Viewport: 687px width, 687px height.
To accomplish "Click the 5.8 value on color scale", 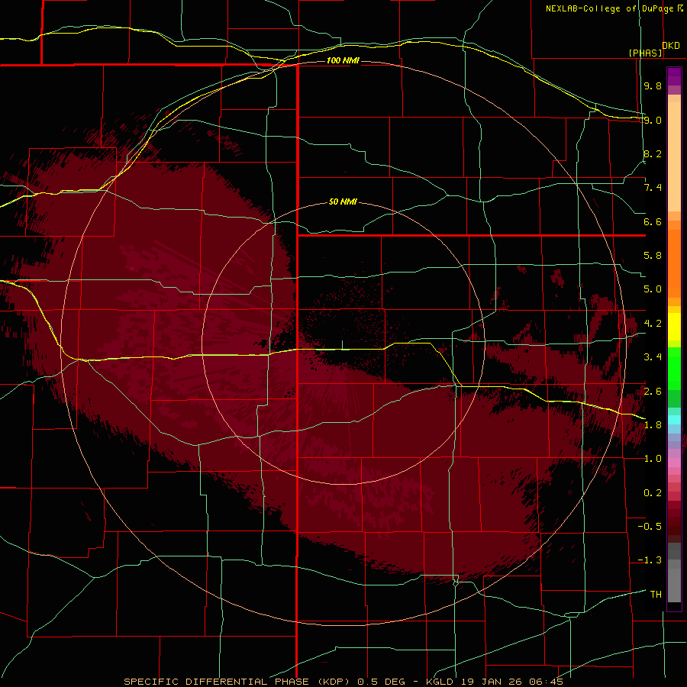I will point(653,256).
